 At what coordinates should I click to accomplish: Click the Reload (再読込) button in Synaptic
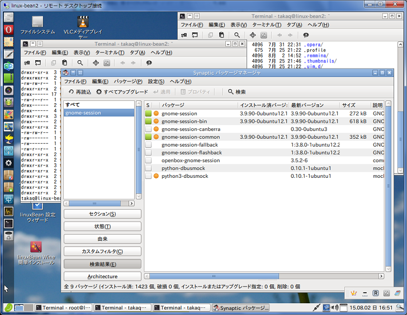tap(80, 92)
